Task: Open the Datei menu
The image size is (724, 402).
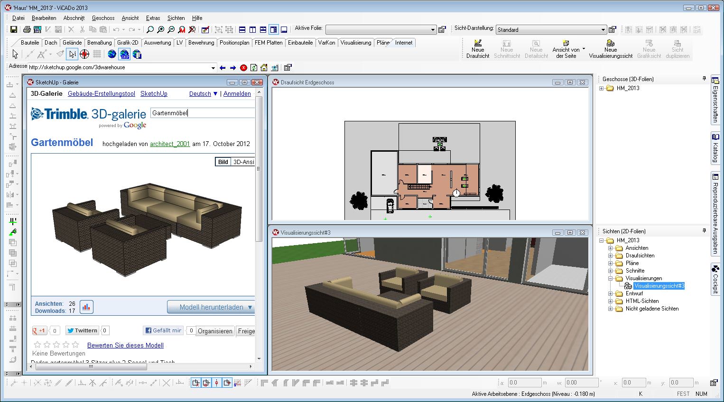Action: pyautogui.click(x=19, y=18)
